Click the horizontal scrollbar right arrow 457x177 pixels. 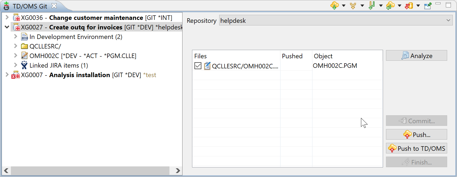[178, 171]
